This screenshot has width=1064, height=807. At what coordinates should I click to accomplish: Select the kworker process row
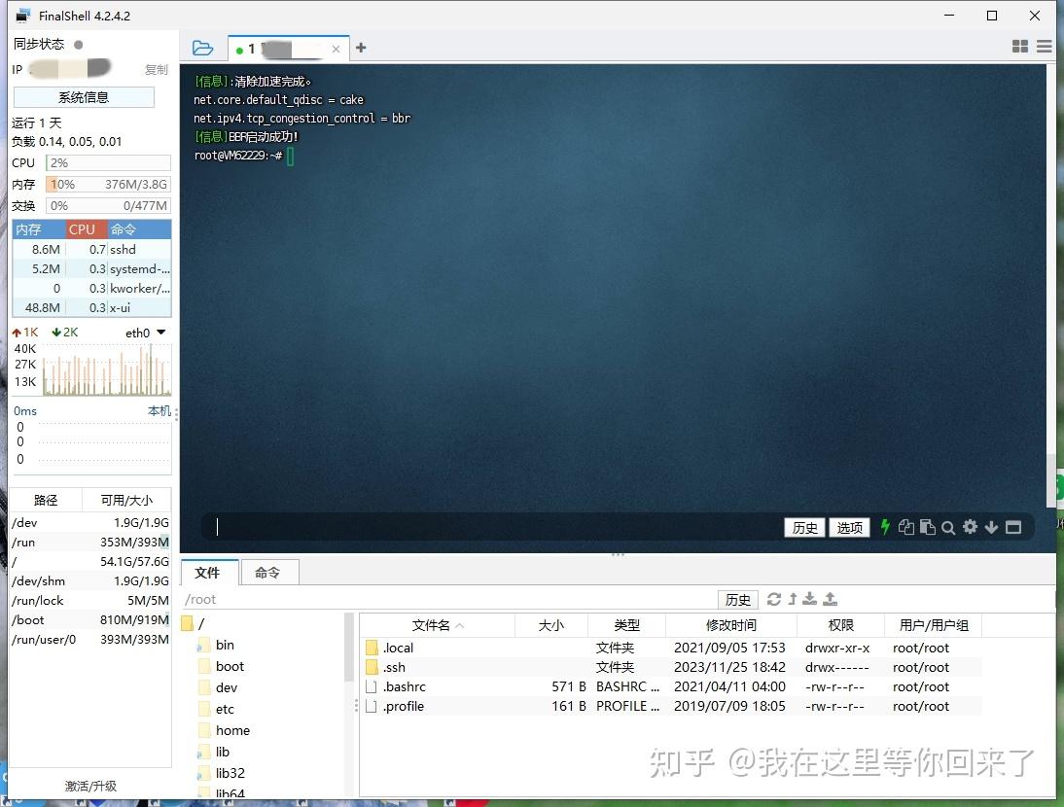click(91, 288)
